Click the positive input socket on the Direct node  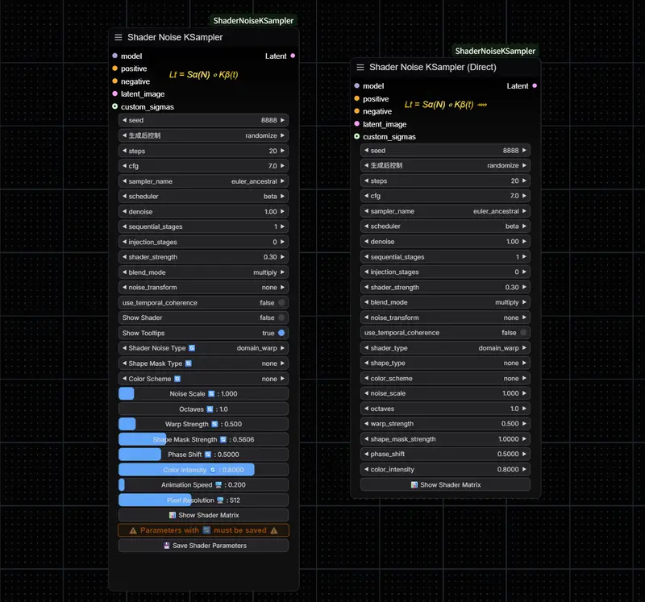(x=356, y=98)
